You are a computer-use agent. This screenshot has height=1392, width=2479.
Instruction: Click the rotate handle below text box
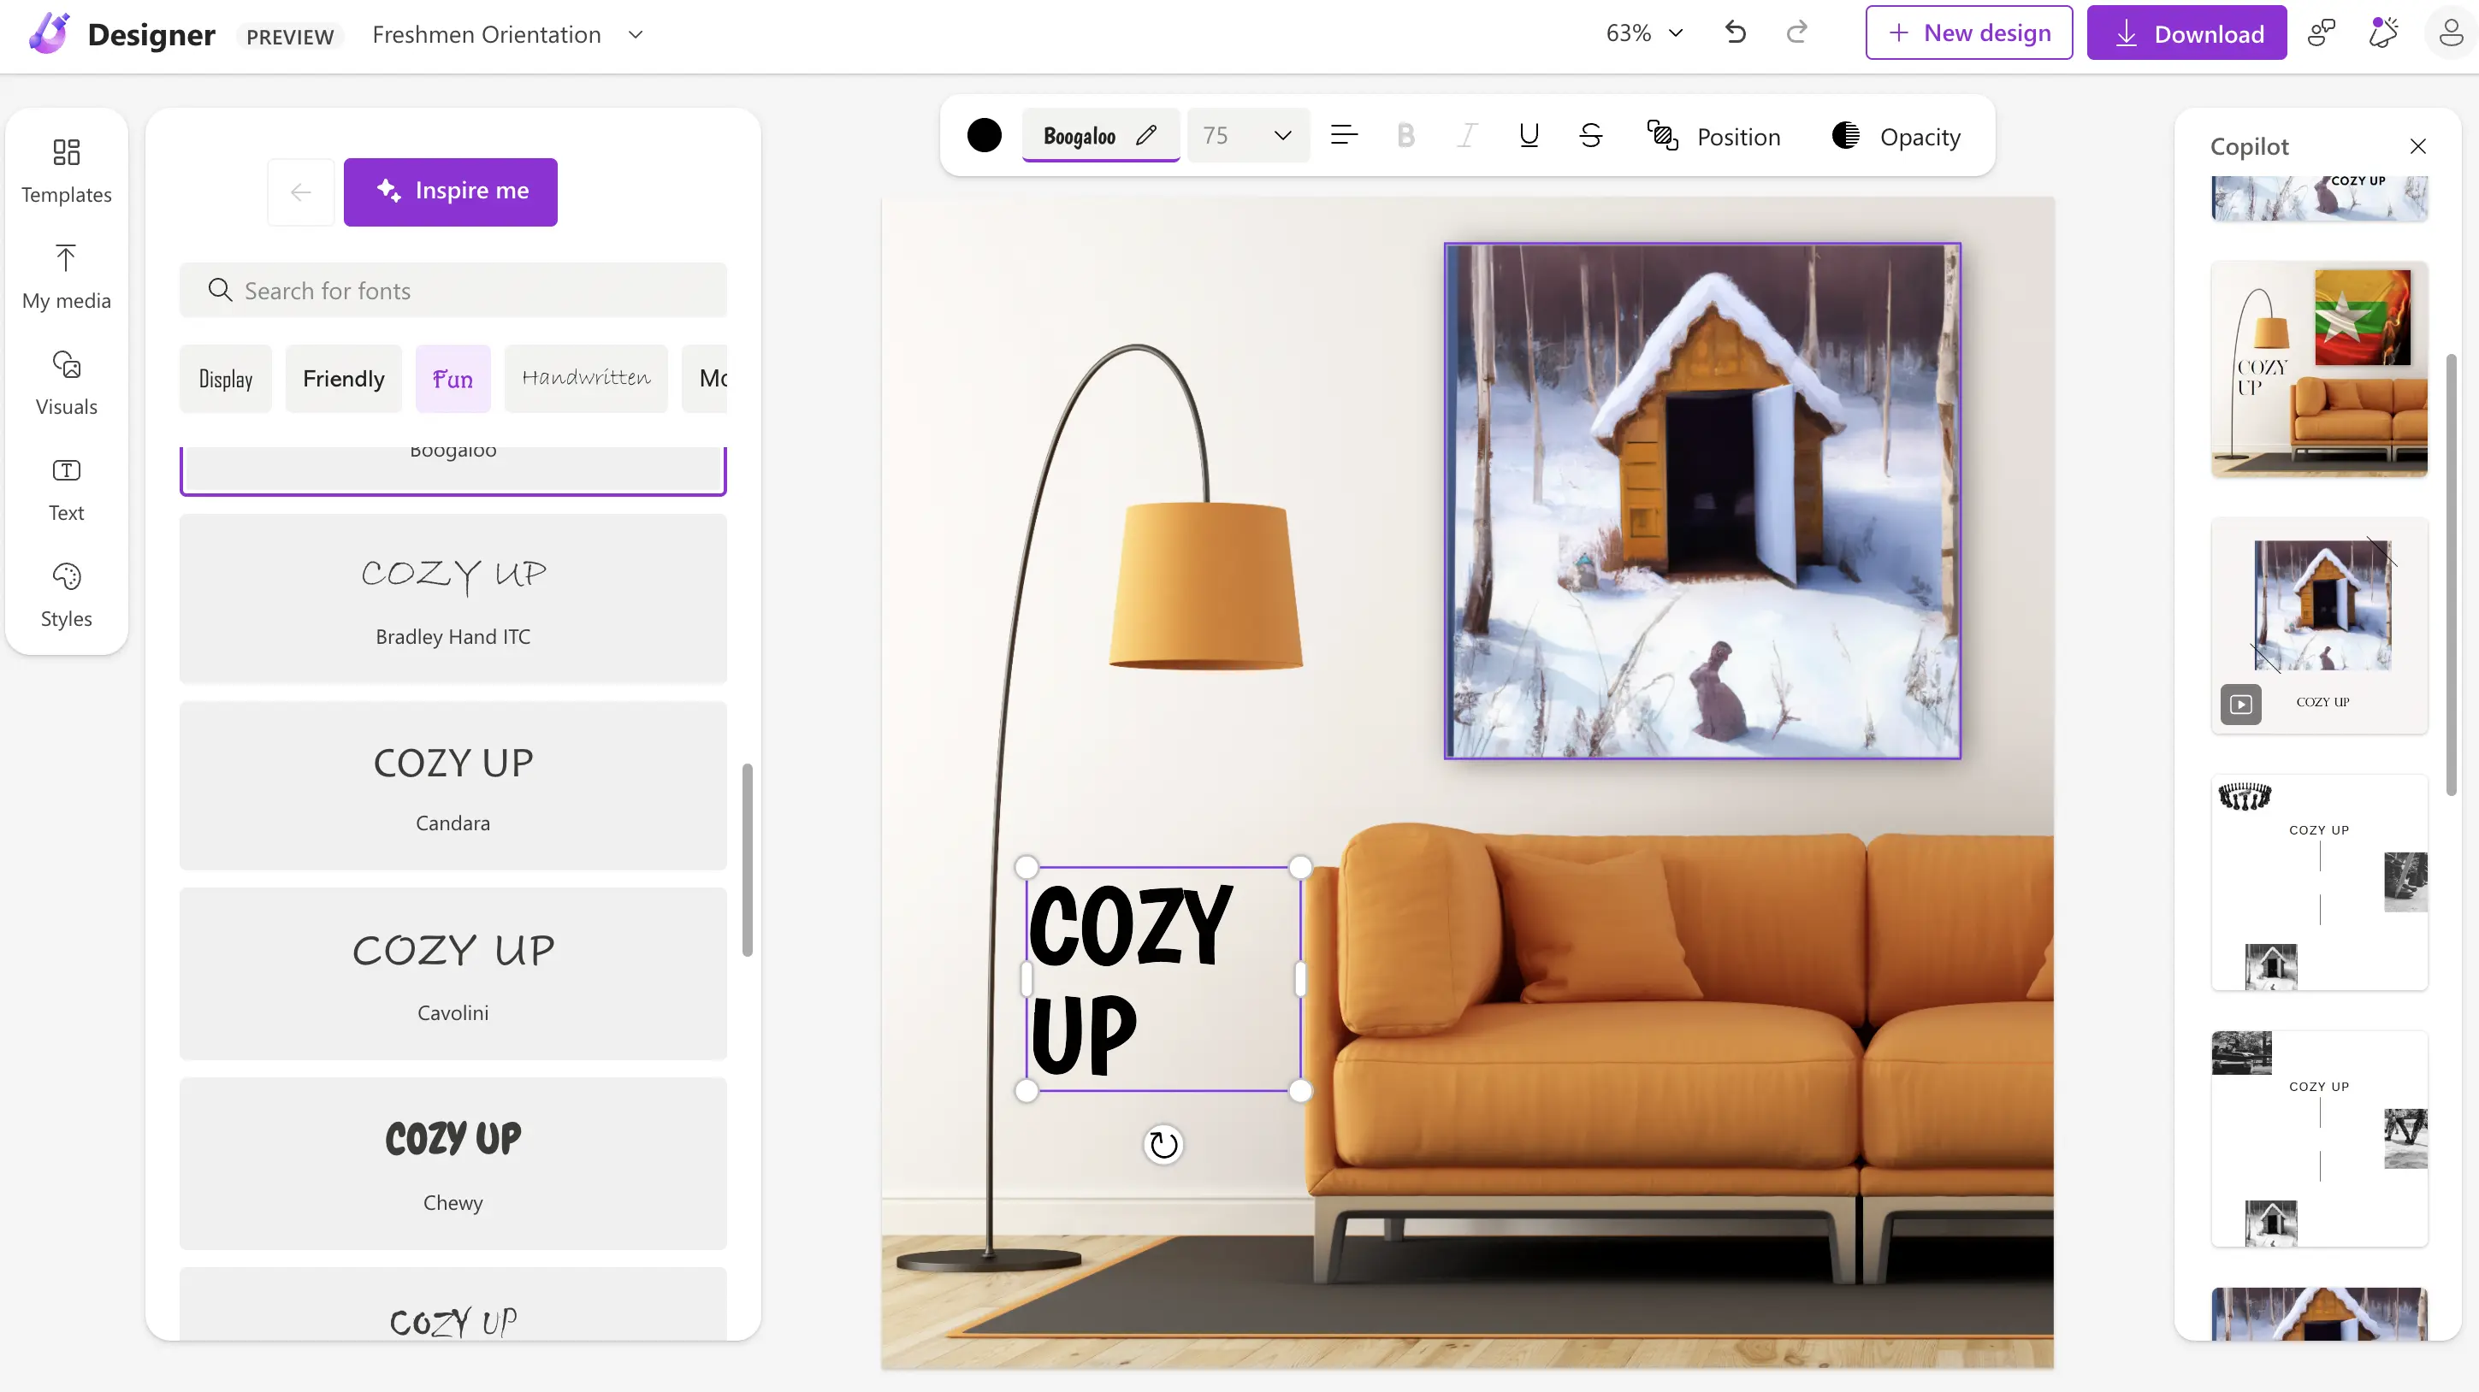point(1163,1144)
